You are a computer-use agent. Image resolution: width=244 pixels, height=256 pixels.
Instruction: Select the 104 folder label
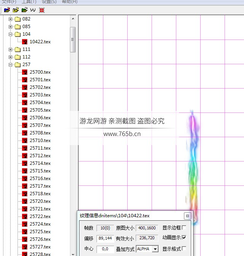pyautogui.click(x=27, y=34)
